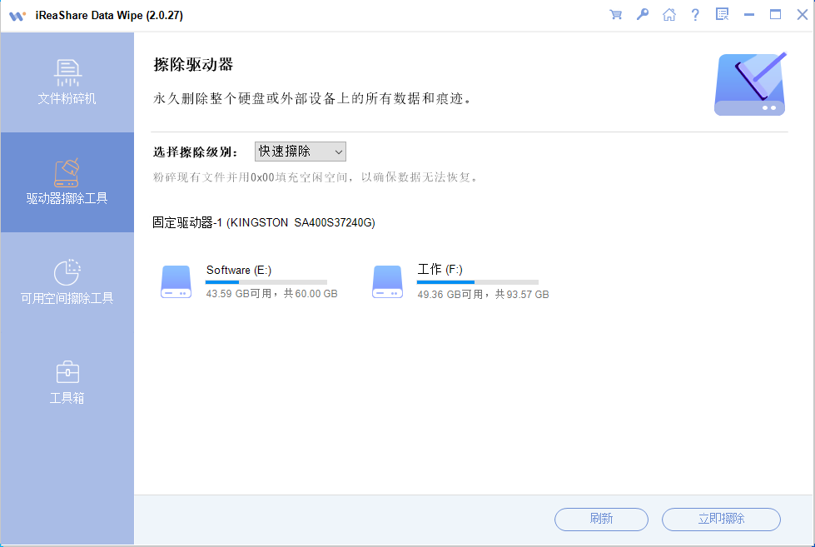Click the large drive wipe illustration
The width and height of the screenshot is (815, 547).
pos(750,84)
